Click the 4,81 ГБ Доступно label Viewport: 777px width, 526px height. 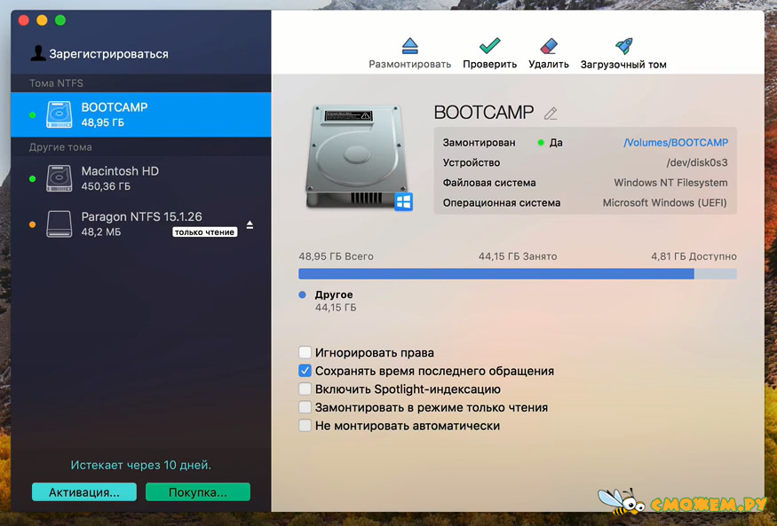click(694, 256)
